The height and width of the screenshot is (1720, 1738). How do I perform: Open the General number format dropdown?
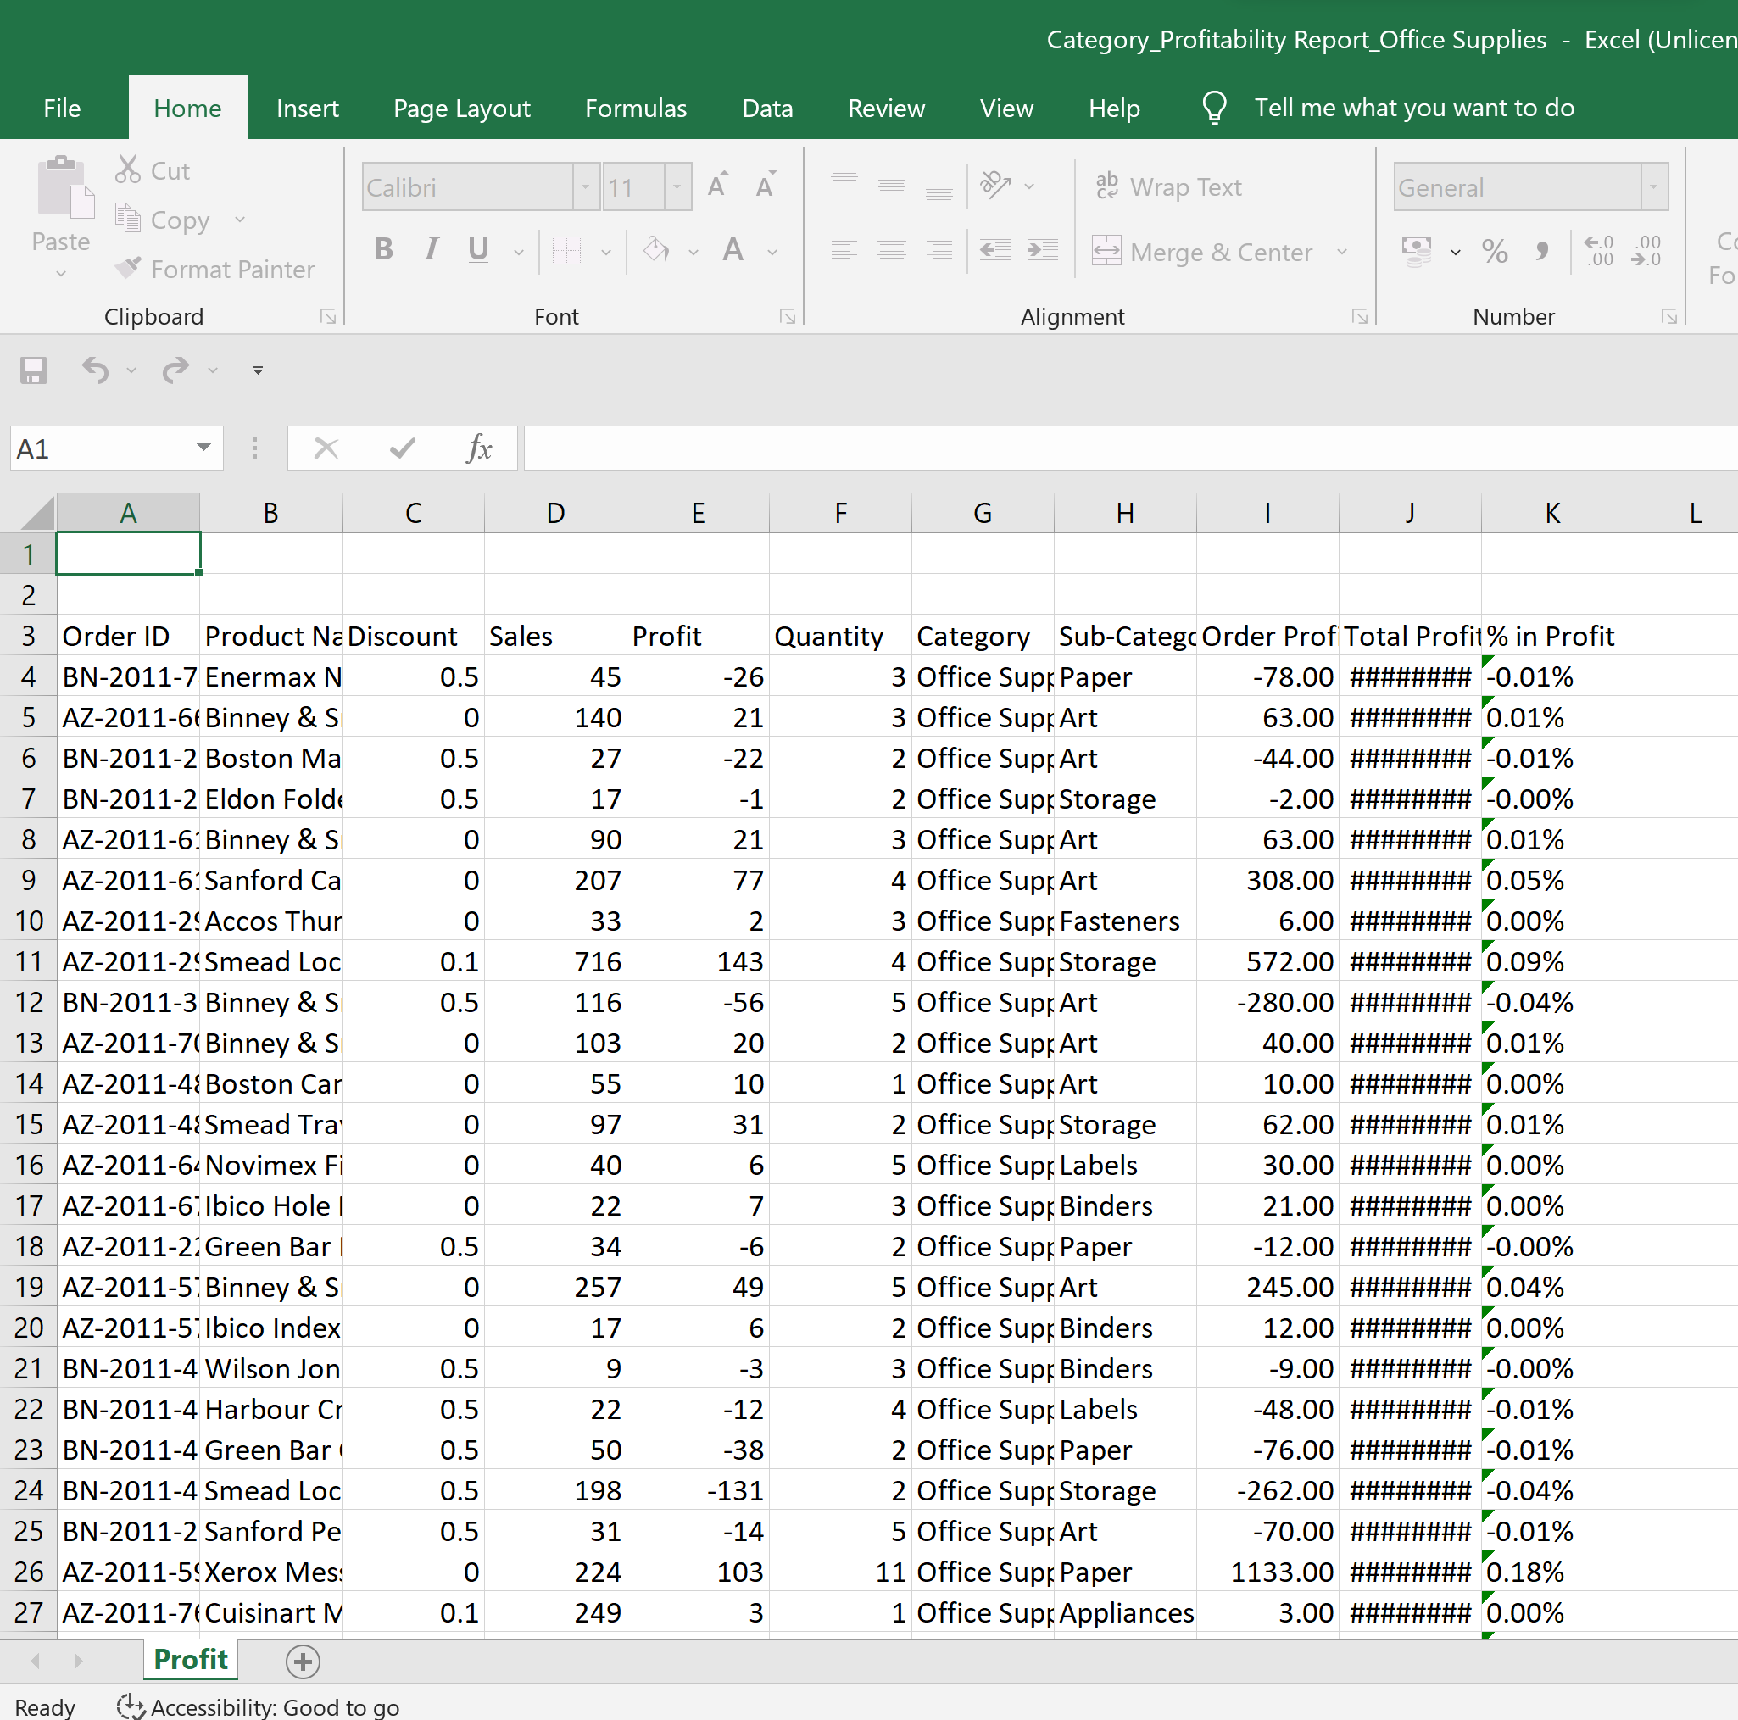(1653, 186)
